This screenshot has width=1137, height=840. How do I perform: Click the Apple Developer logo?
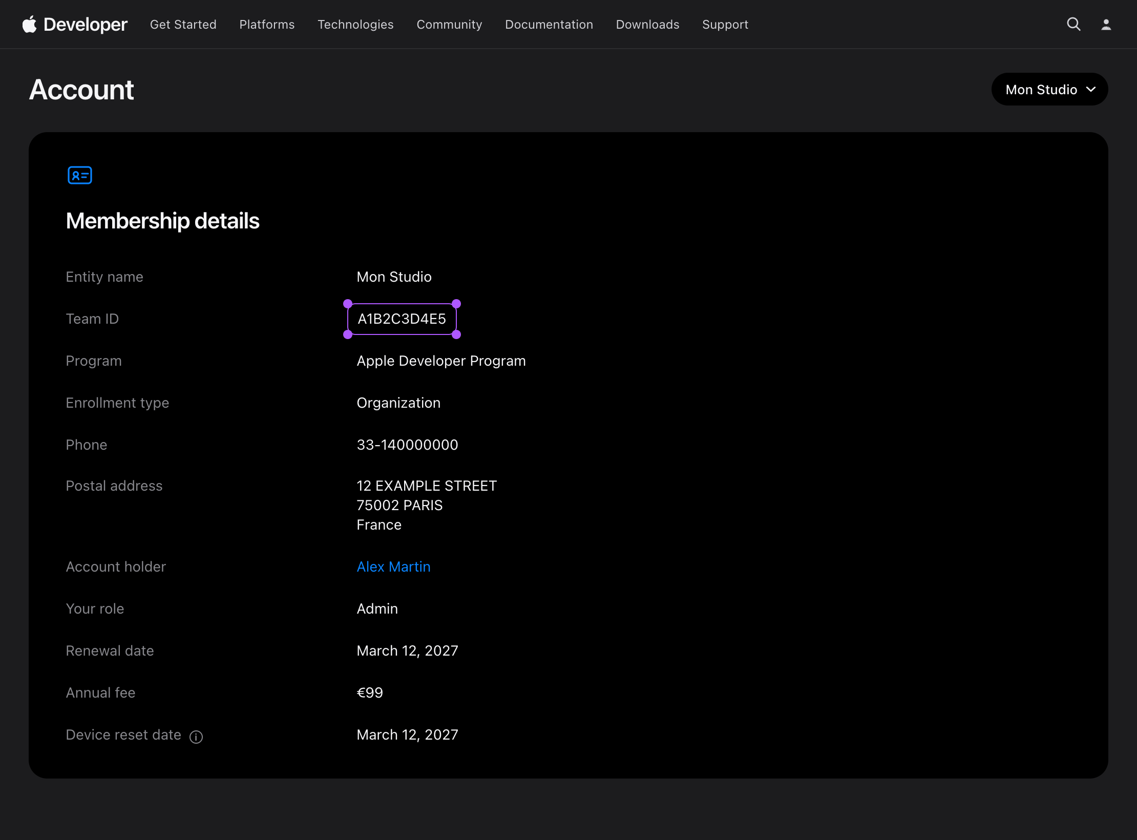point(75,24)
